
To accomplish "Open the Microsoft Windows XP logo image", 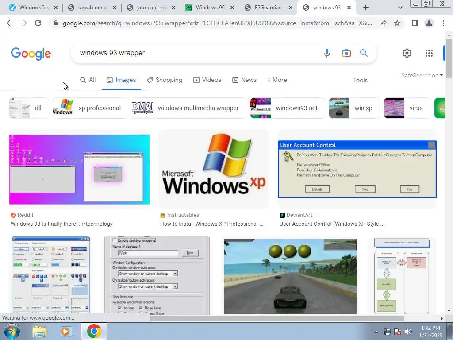I will pyautogui.click(x=214, y=169).
